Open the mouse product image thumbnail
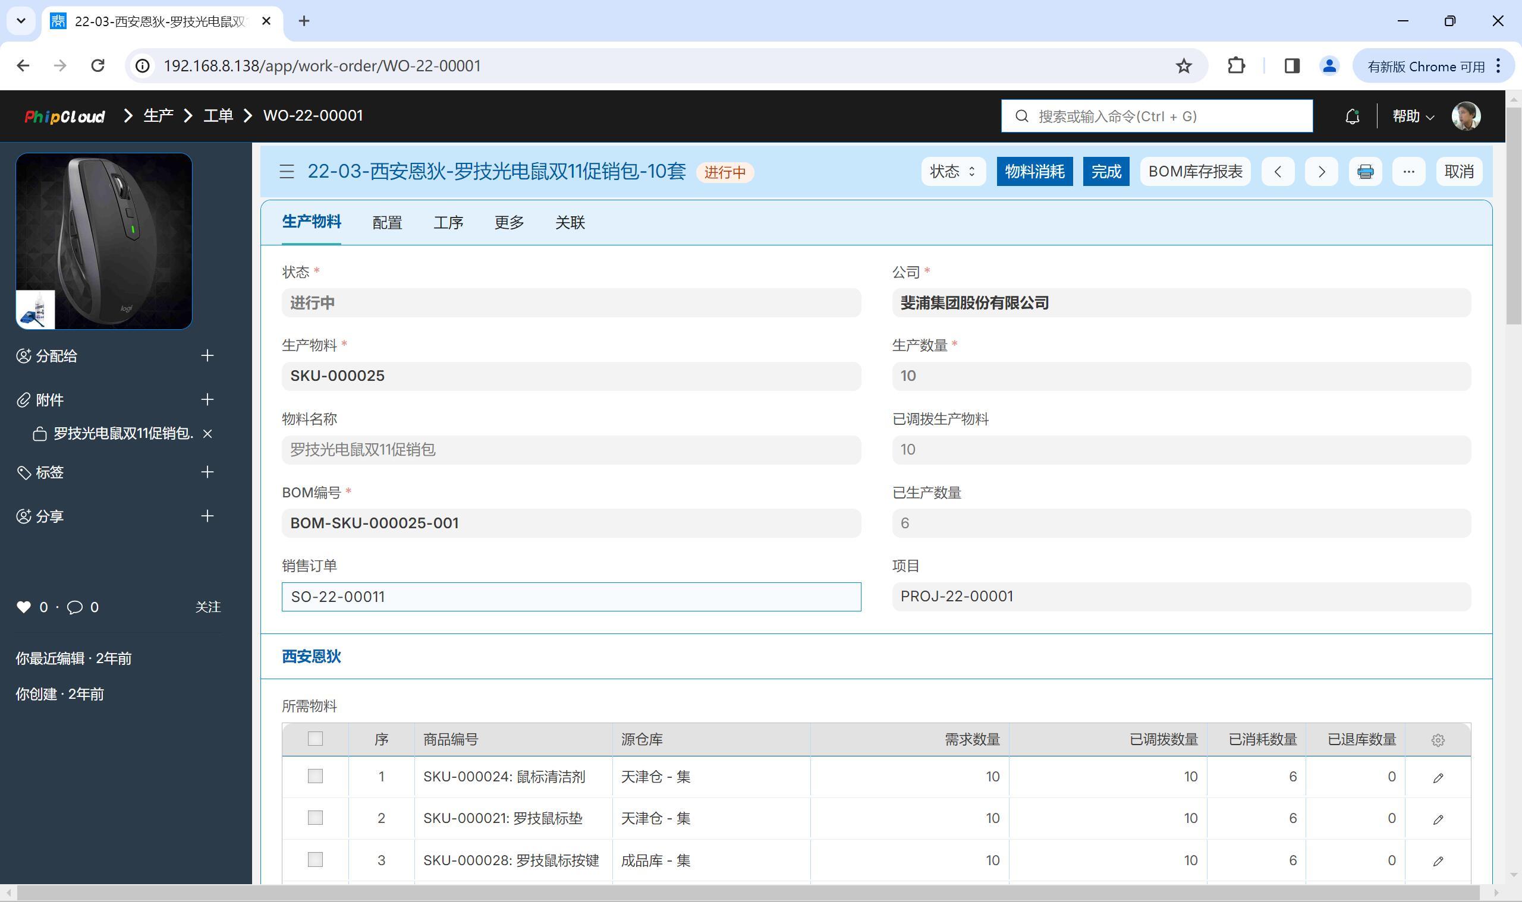 click(104, 241)
